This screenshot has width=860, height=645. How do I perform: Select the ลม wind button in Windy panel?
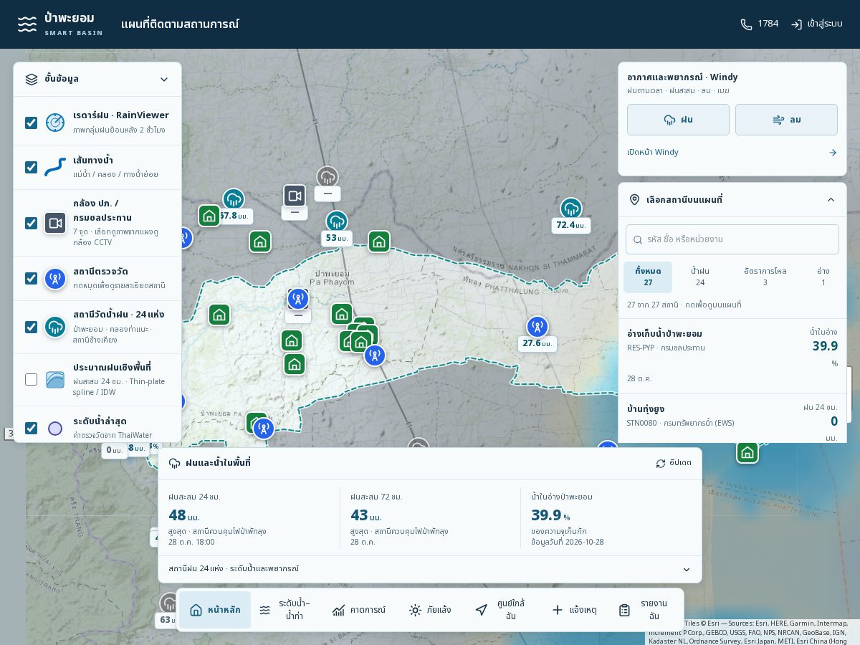(x=786, y=120)
